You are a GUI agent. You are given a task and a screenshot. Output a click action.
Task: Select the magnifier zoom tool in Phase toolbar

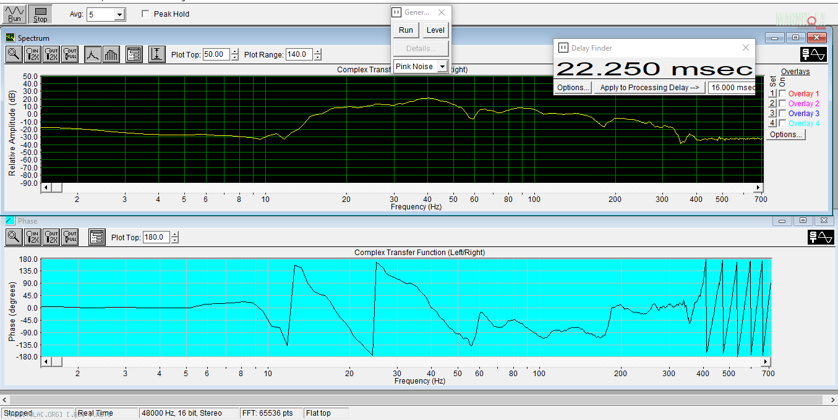14,237
